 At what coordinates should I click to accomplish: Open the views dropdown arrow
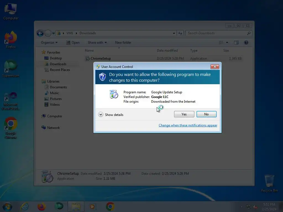tap(227, 43)
